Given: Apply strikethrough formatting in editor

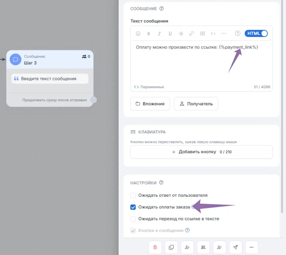Looking at the screenshot, I should [x=181, y=34].
